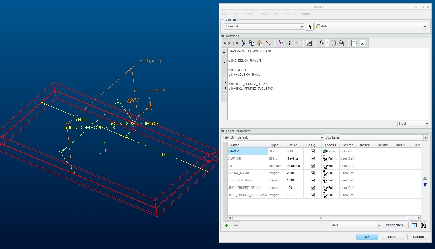This screenshot has width=435, height=249.
Task: Remove parameter with the minus button
Action: tap(236, 225)
